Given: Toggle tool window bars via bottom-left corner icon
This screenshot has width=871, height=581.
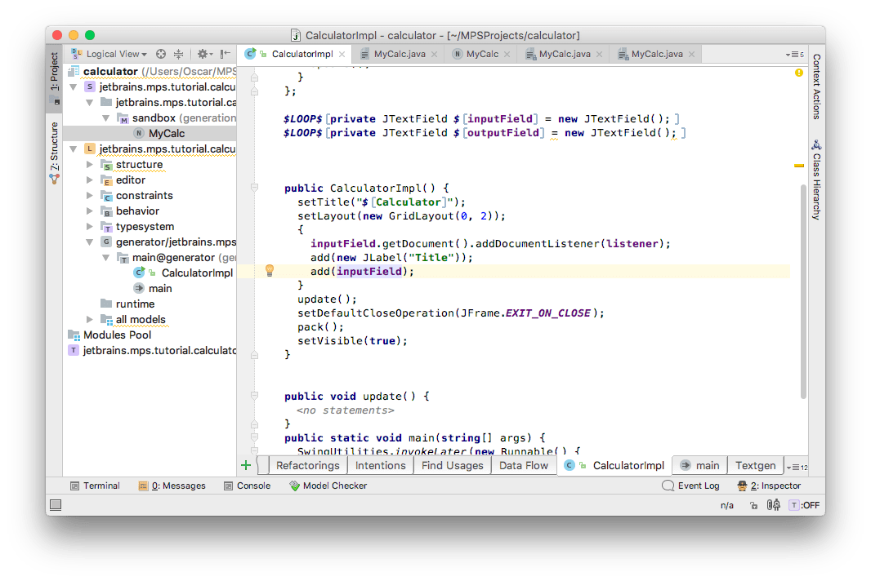Looking at the screenshot, I should coord(55,505).
